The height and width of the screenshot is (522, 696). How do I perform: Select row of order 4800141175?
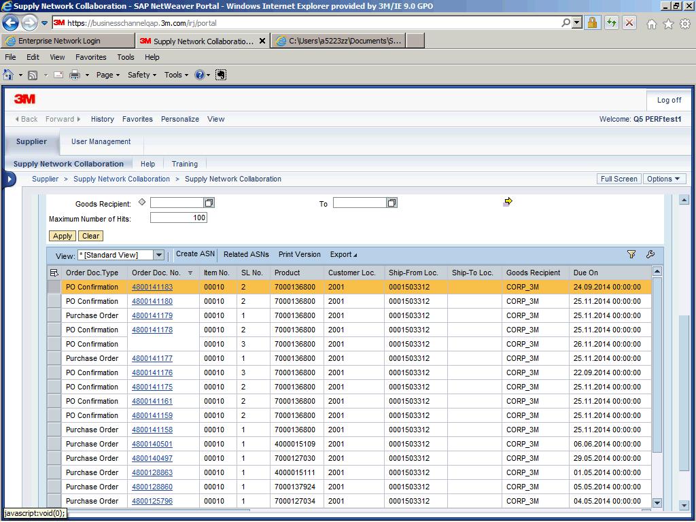(54, 387)
